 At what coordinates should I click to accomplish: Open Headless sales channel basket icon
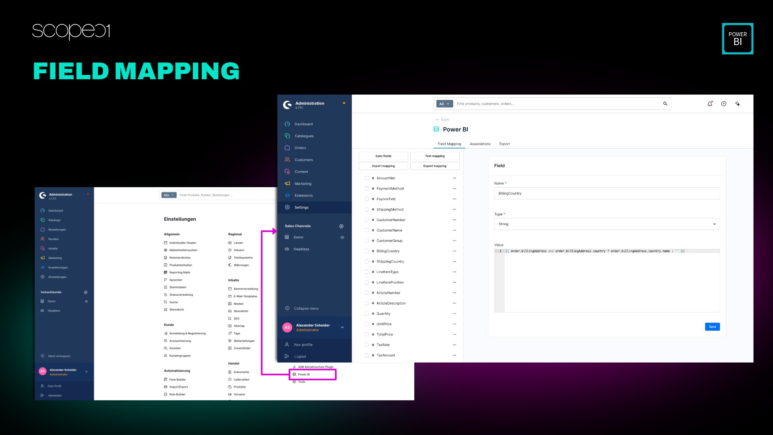coord(287,249)
